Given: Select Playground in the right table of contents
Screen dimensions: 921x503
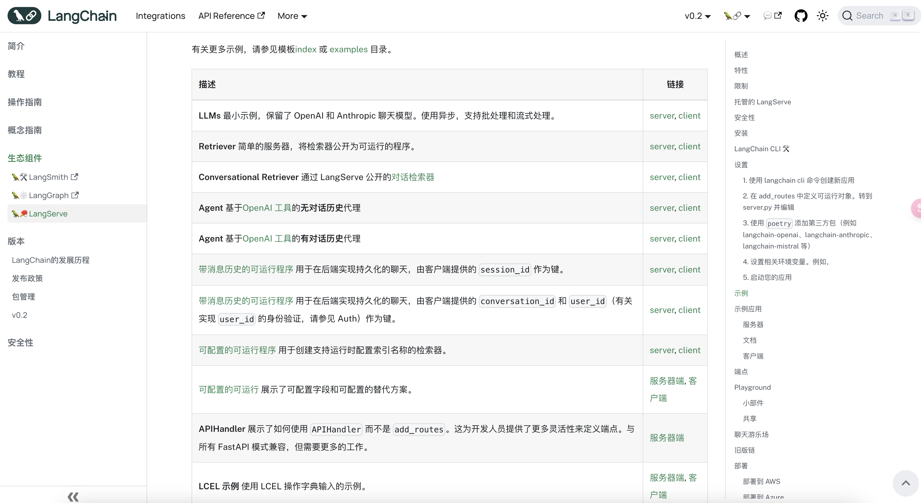Looking at the screenshot, I should pyautogui.click(x=752, y=387).
